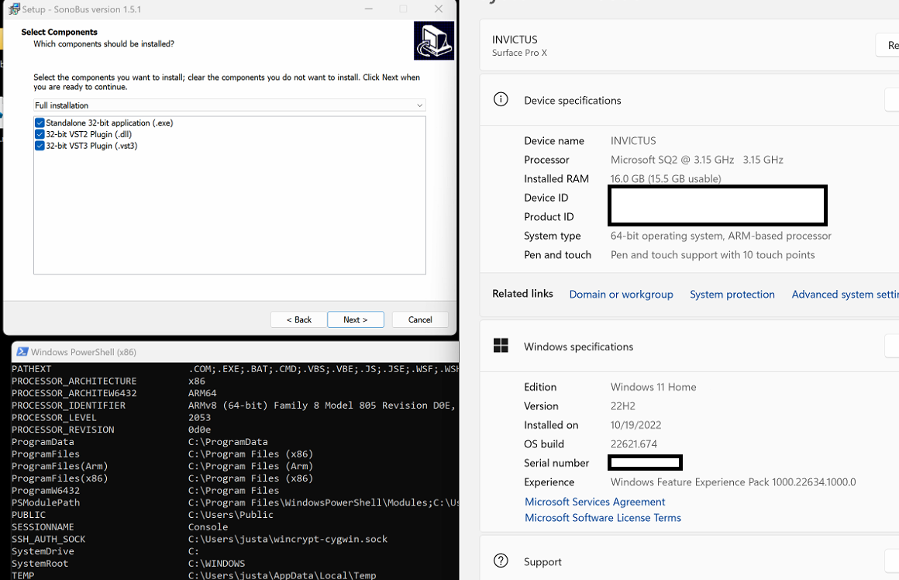Click the Rename button next to INVICTUS
This screenshot has width=899, height=580.
[x=887, y=45]
